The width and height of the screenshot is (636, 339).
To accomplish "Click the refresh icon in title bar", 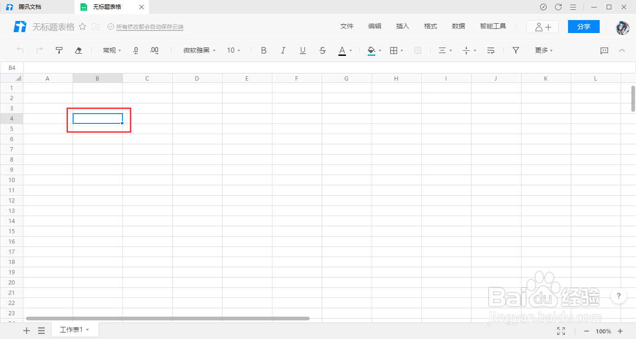I will [558, 7].
